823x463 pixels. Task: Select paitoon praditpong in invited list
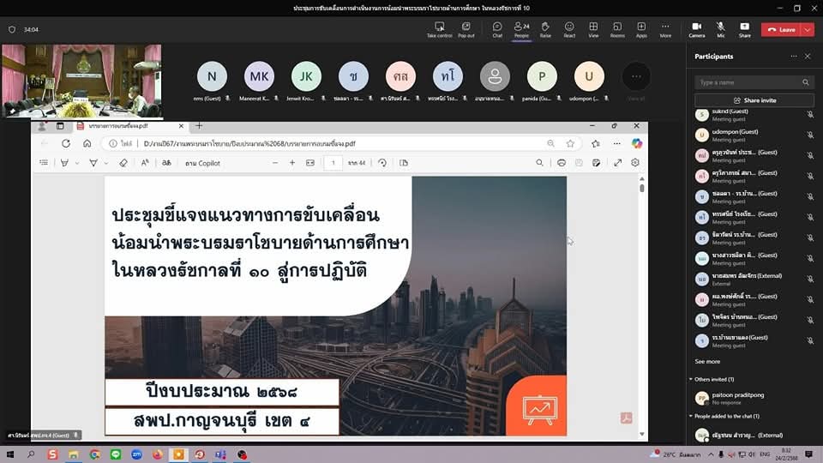point(754,398)
